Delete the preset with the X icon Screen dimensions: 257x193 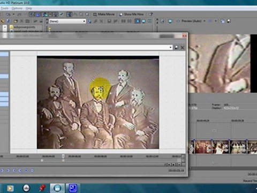(x=183, y=48)
